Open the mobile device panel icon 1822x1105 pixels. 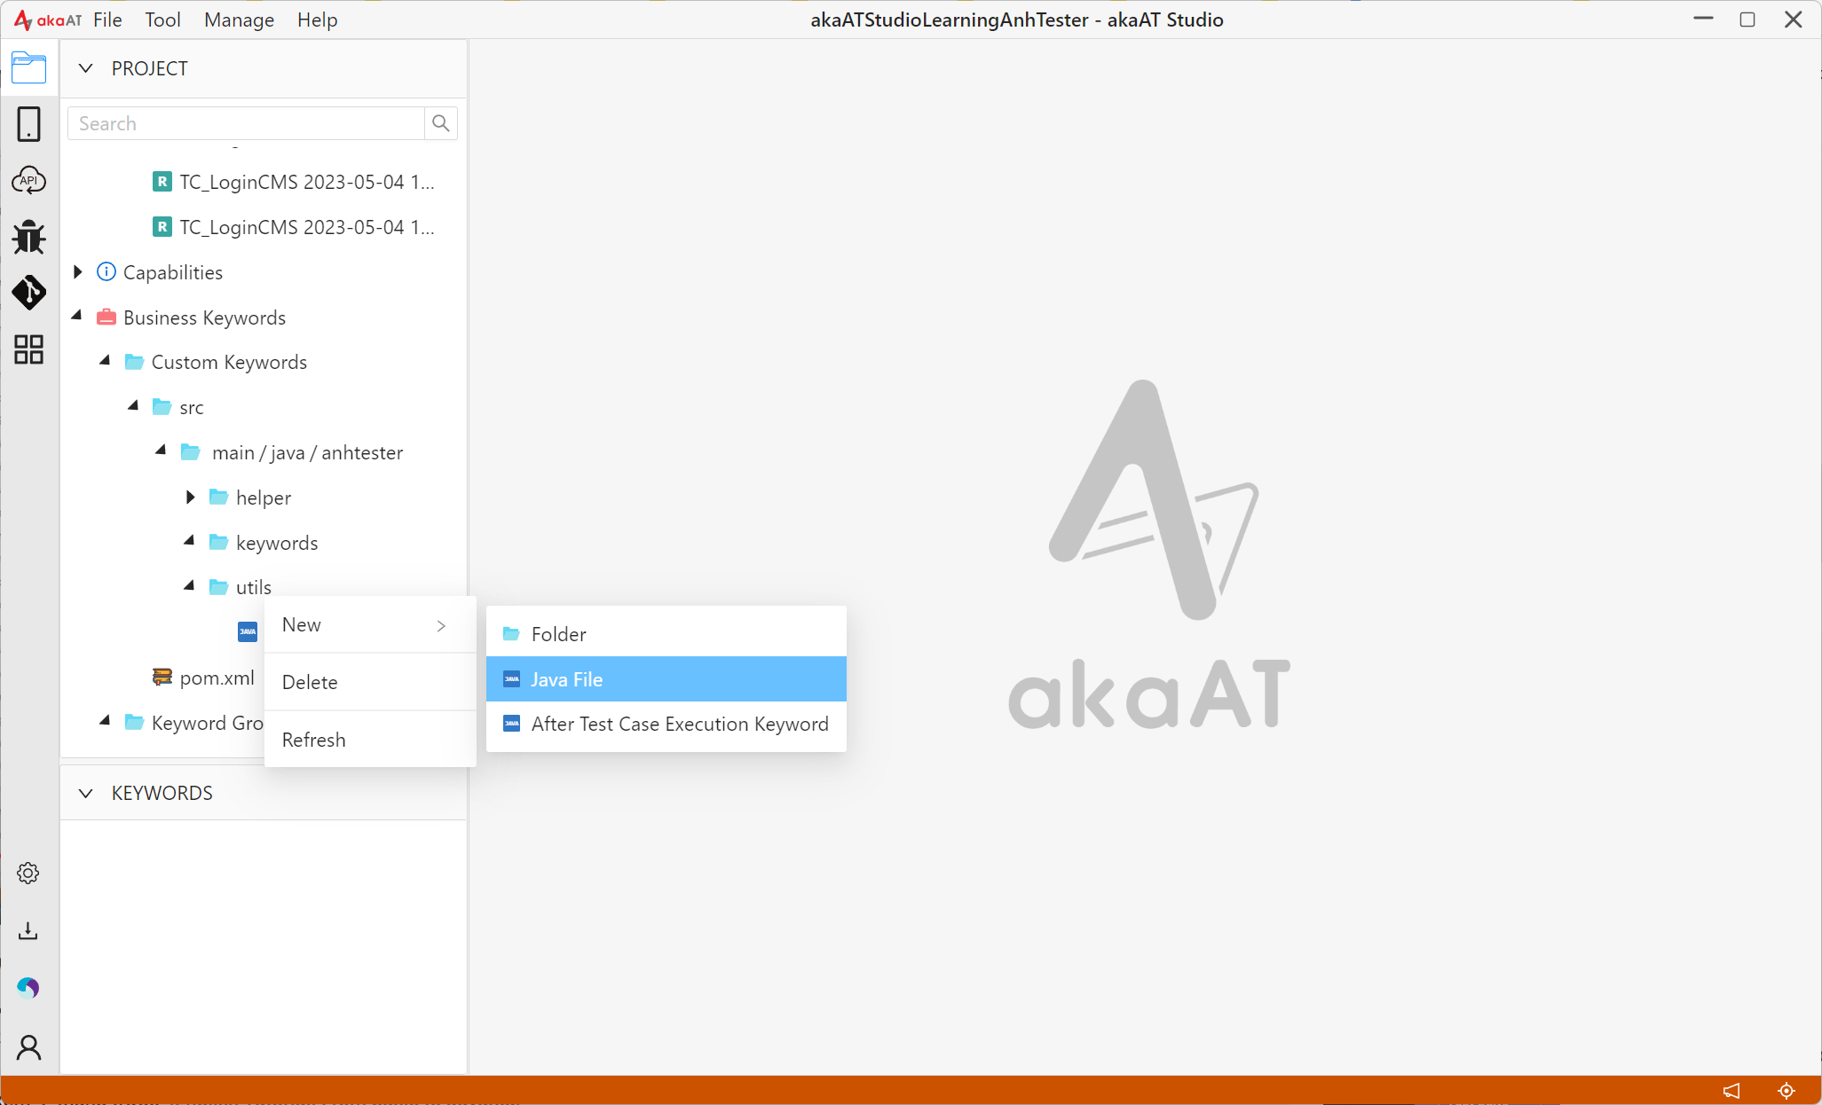point(29,124)
